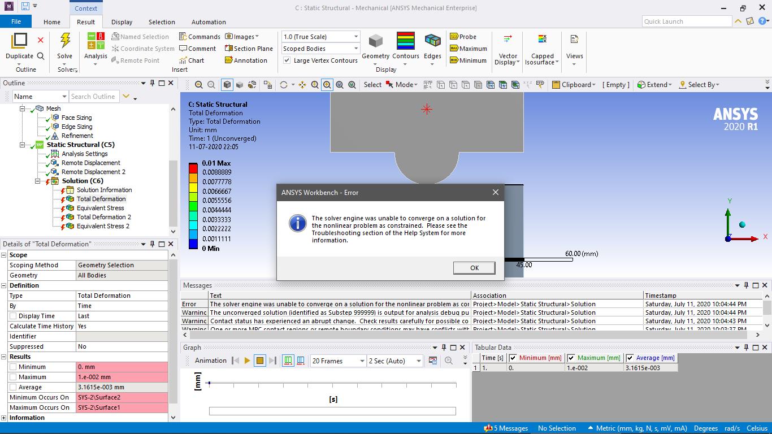Viewport: 772px width, 434px height.
Task: Select the Rotate tool in viewport toolbar
Action: [284, 85]
